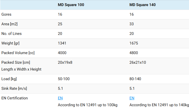Click the EN Certification row label
This screenshot has width=189, height=109.
point(14,98)
